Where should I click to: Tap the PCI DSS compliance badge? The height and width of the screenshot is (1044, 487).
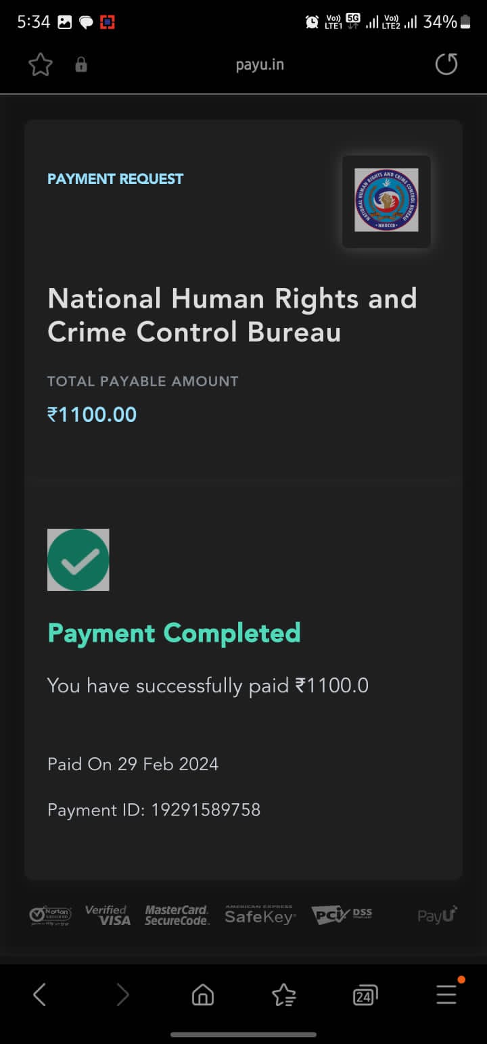point(342,916)
